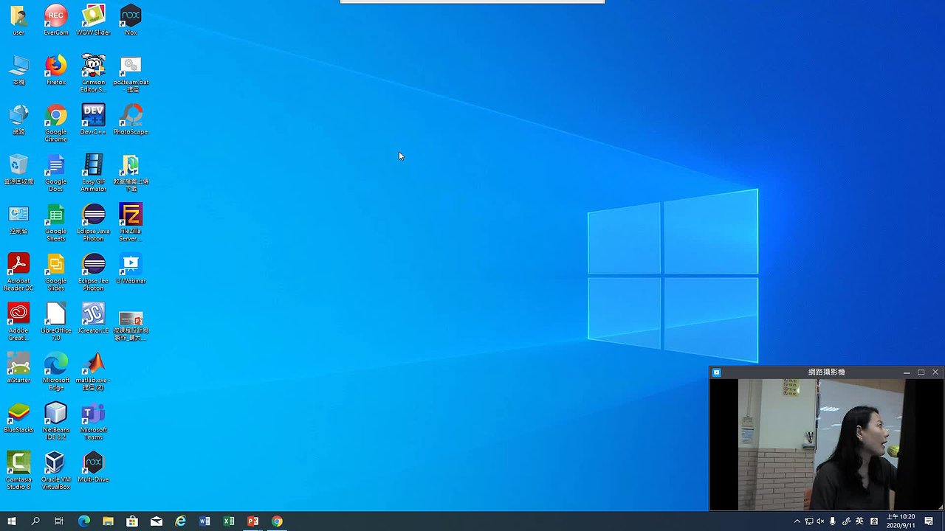
Task: Open the Windows Start menu
Action: pyautogui.click(x=12, y=521)
